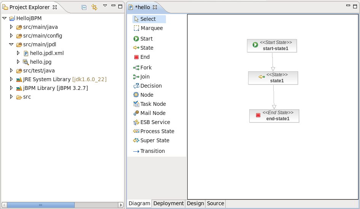Click the green start icon on start-state1
The image size is (360, 209).
(255, 45)
